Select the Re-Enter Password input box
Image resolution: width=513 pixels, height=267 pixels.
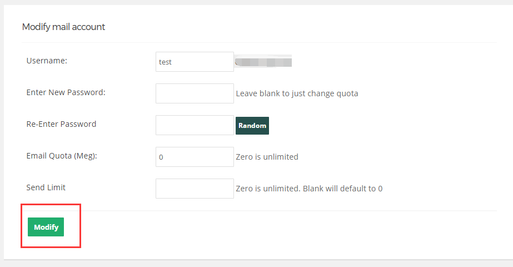[x=195, y=125]
